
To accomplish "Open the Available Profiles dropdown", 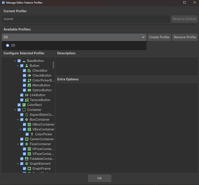I will (x=74, y=37).
